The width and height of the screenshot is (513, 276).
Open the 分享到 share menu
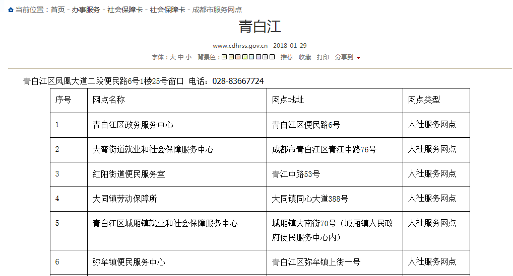pyautogui.click(x=344, y=57)
